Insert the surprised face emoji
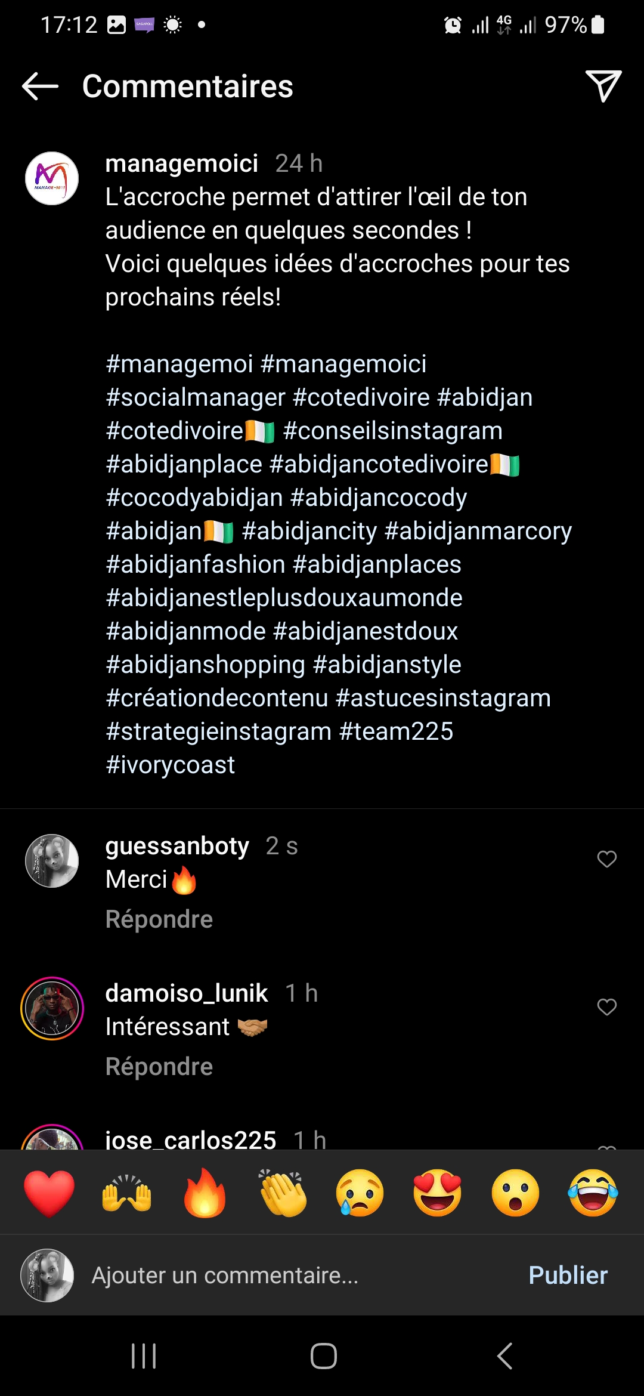This screenshot has width=644, height=1396. tap(515, 1193)
